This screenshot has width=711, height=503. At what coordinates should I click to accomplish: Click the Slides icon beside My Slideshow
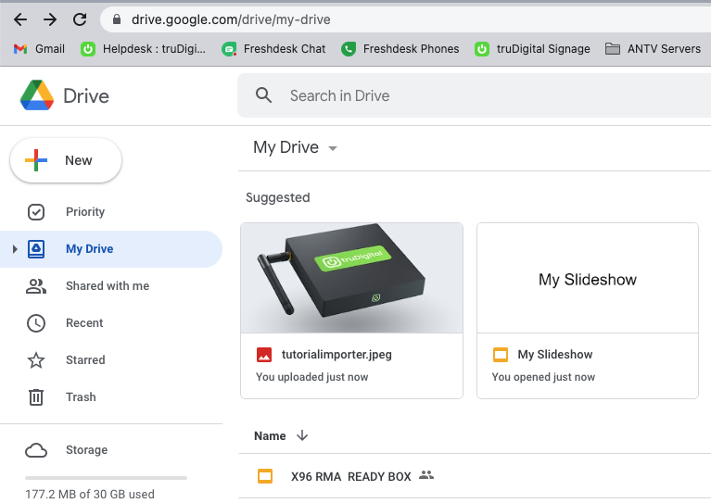tap(501, 355)
